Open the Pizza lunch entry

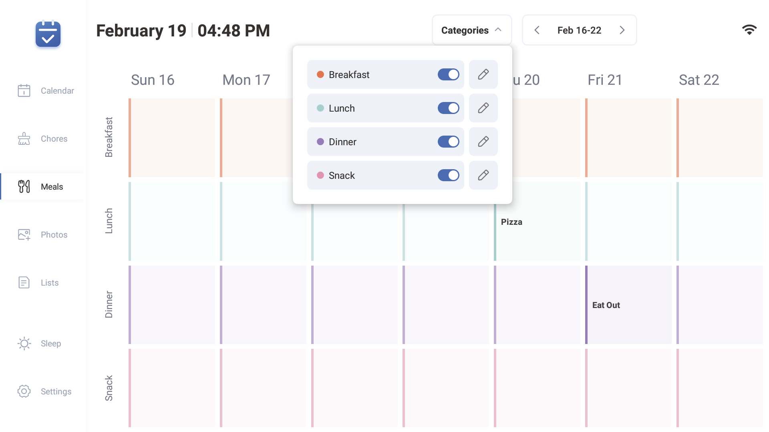click(x=511, y=222)
